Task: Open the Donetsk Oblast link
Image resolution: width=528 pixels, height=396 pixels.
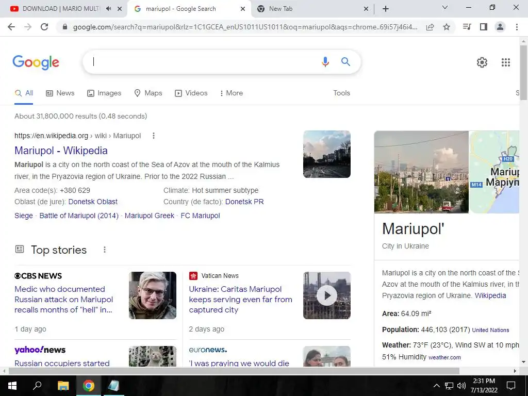Action: tap(93, 202)
